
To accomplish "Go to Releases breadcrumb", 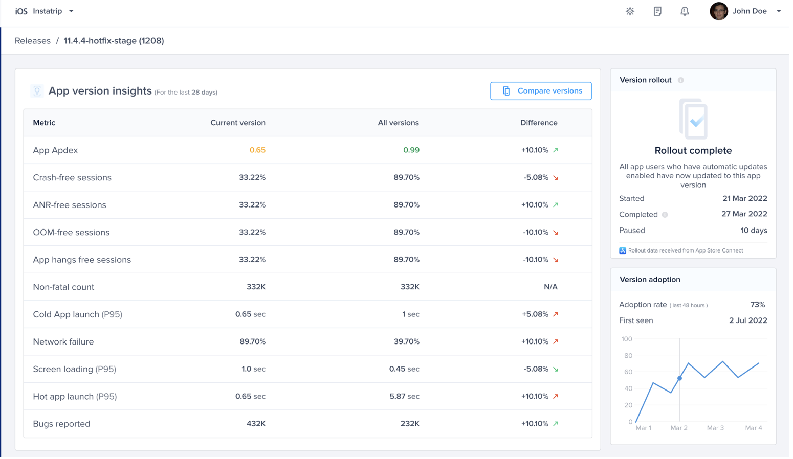I will click(33, 41).
